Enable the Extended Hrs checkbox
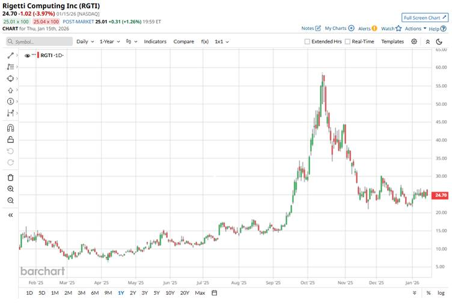 [x=307, y=42]
